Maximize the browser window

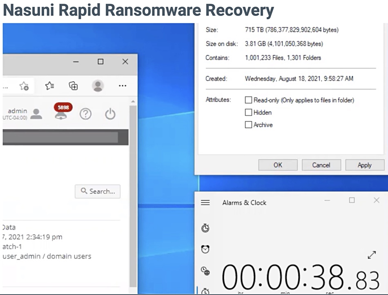coord(100,62)
